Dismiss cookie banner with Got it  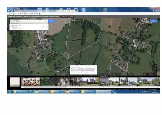pyautogui.click(x=72, y=17)
